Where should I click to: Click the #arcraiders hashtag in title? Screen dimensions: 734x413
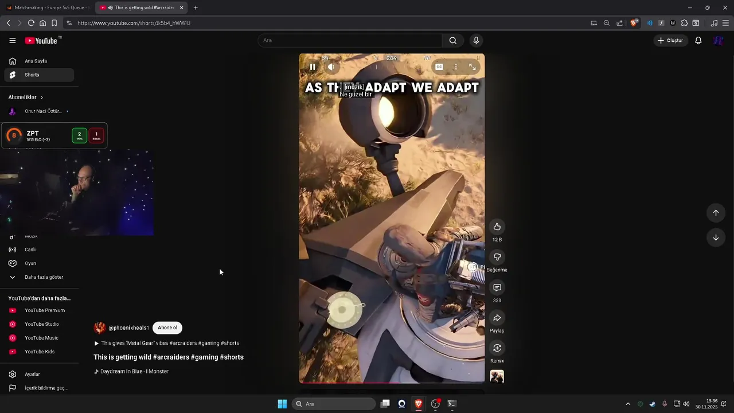171,357
